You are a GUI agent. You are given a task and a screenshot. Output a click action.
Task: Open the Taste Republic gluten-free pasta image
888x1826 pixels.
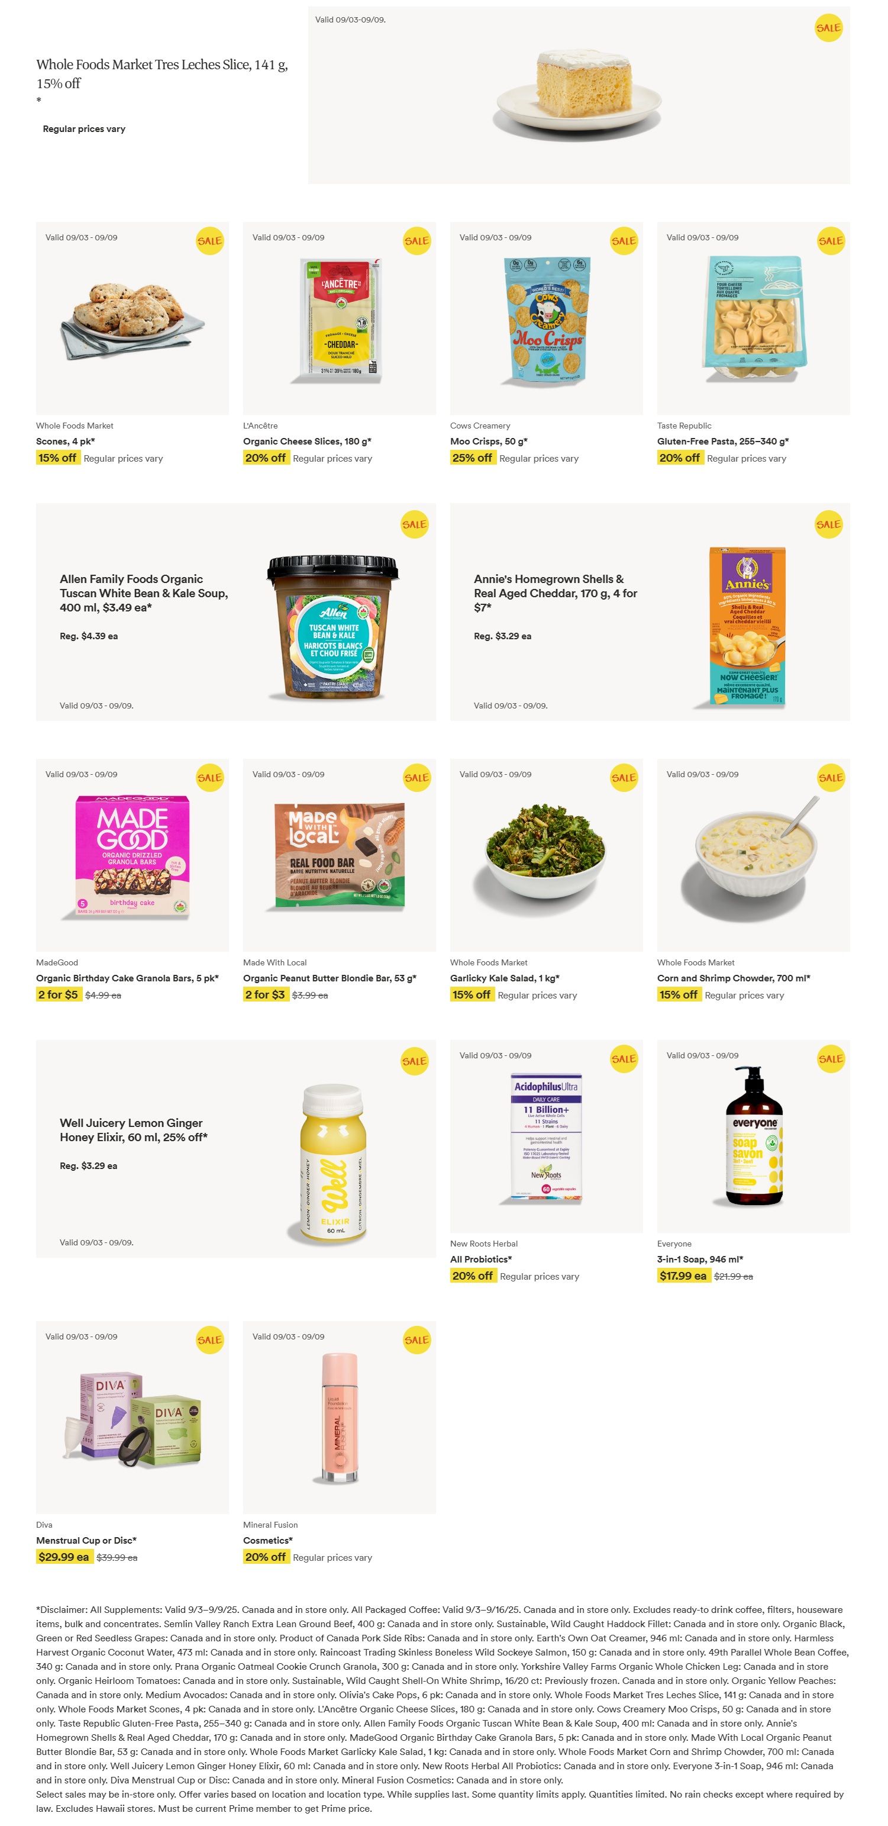pos(754,319)
